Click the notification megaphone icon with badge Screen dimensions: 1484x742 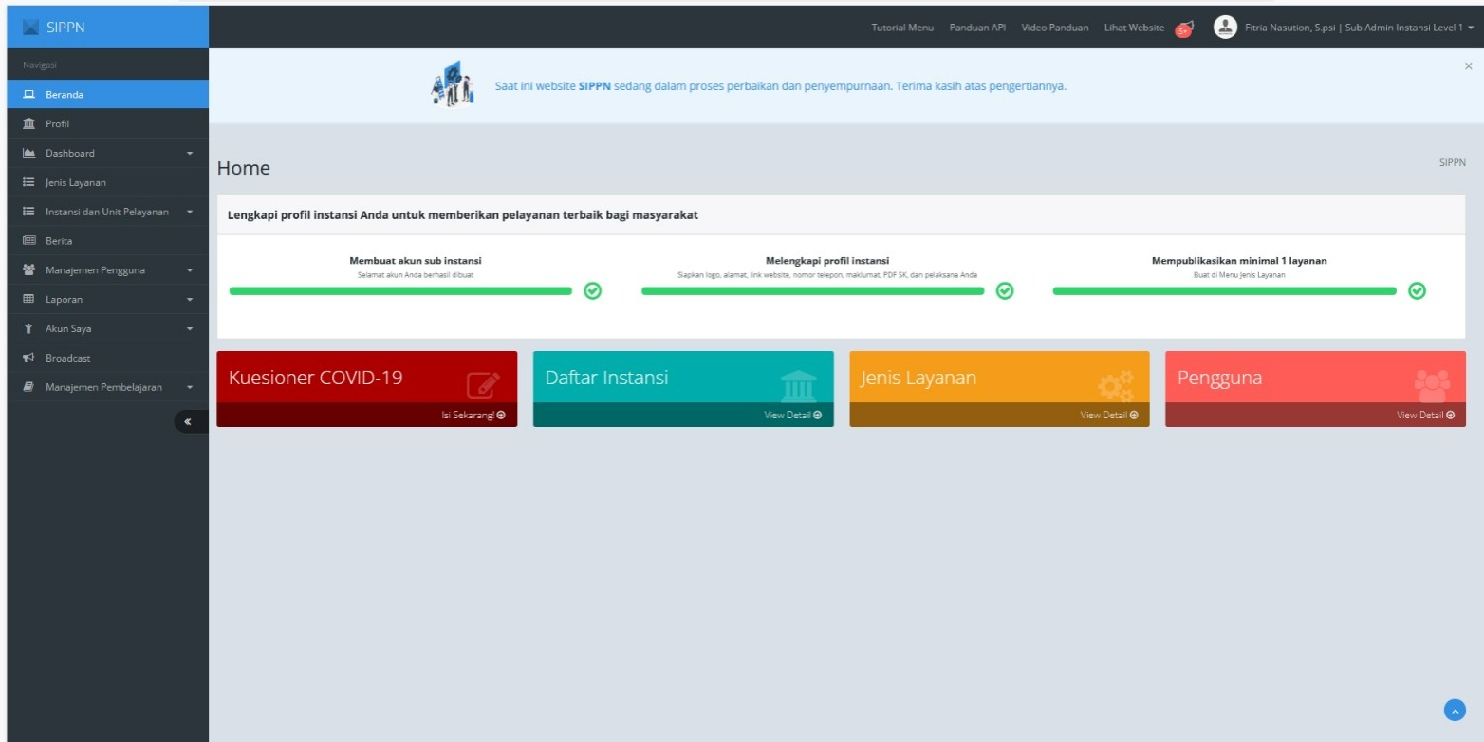click(x=1184, y=28)
